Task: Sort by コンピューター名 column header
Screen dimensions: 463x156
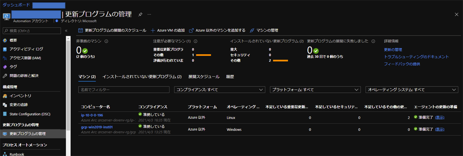Action: (x=96, y=106)
